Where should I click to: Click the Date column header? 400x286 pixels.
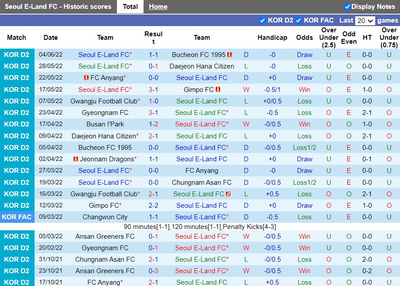(x=50, y=38)
